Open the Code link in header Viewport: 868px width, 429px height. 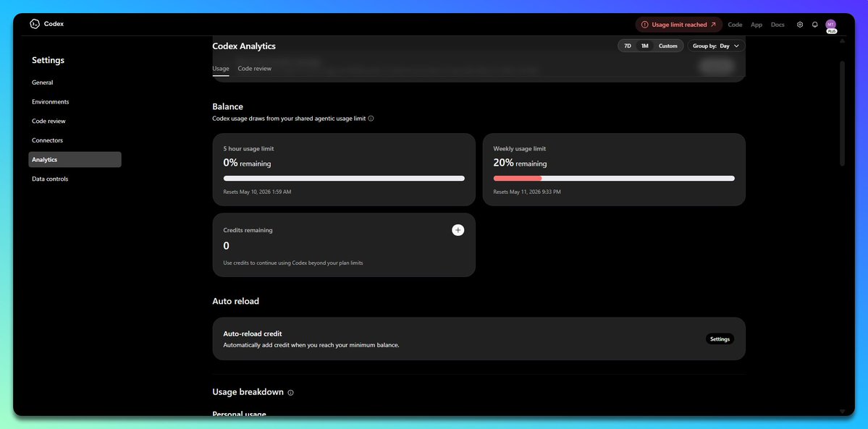point(735,25)
